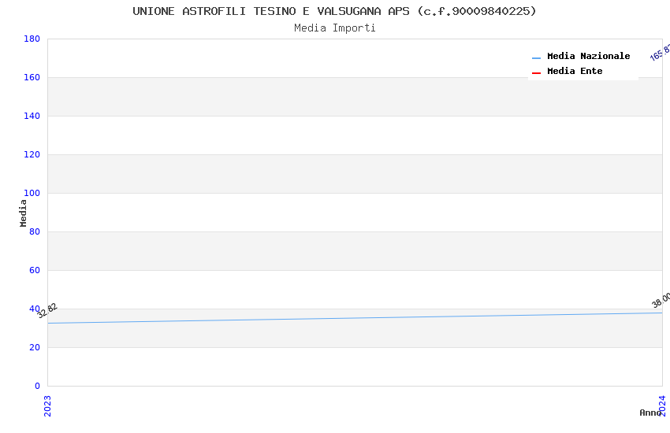Select the blue Media Nazionale legend swatch
Screen dimensions: 670x433
pos(536,57)
